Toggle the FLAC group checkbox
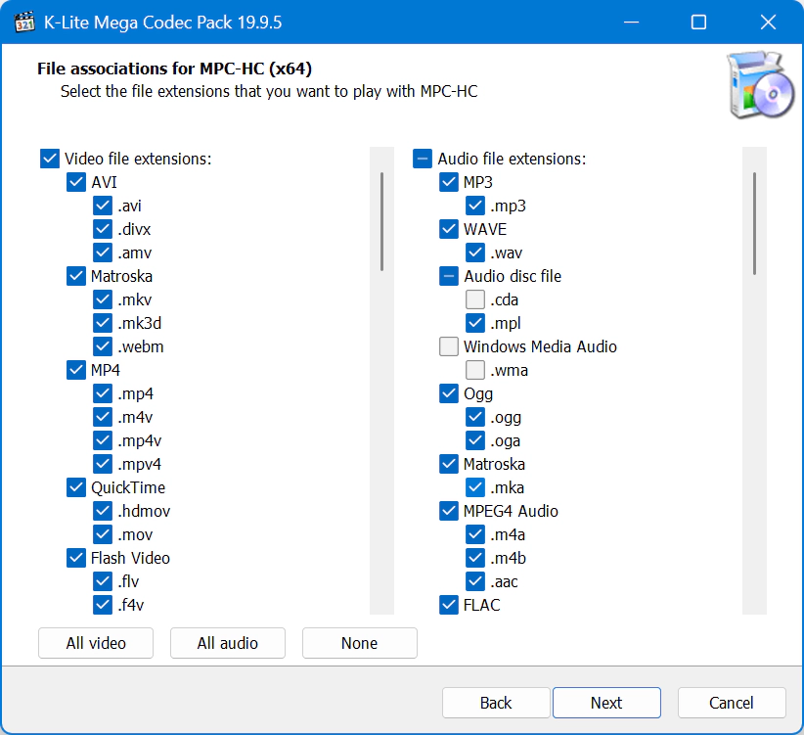804x735 pixels. 449,605
